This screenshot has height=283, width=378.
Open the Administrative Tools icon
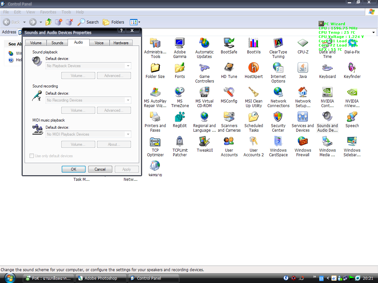point(155,48)
